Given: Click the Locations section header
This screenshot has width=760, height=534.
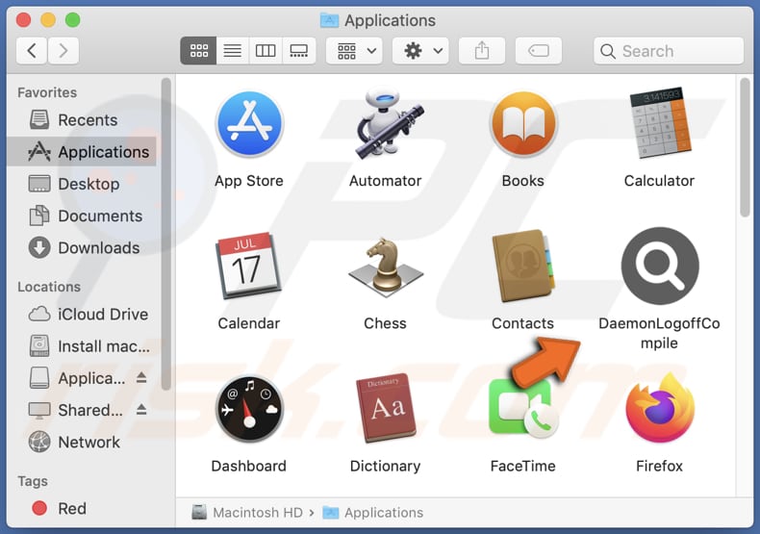Looking at the screenshot, I should [x=49, y=287].
